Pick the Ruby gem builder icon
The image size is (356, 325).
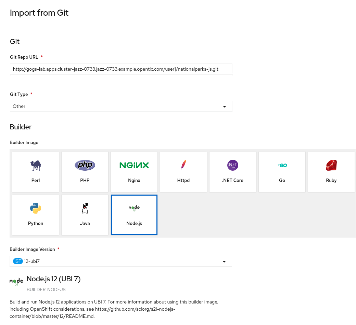tap(331, 166)
